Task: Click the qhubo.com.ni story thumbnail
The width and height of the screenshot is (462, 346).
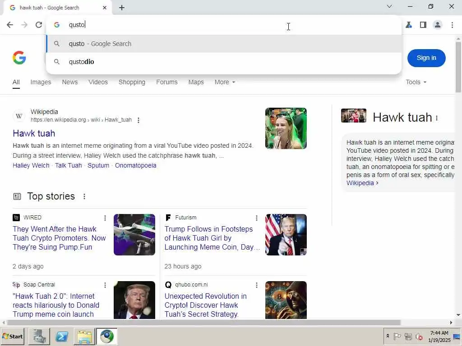Action: click(286, 300)
